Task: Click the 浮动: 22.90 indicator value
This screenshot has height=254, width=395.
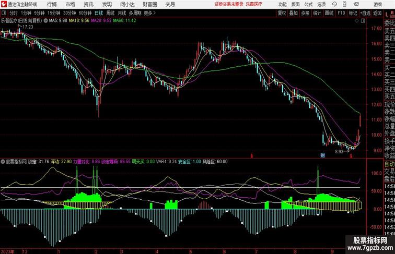Action: (61, 162)
